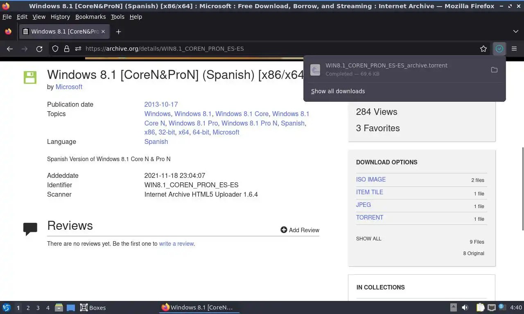Click the Firefox View icon

tap(8, 31)
